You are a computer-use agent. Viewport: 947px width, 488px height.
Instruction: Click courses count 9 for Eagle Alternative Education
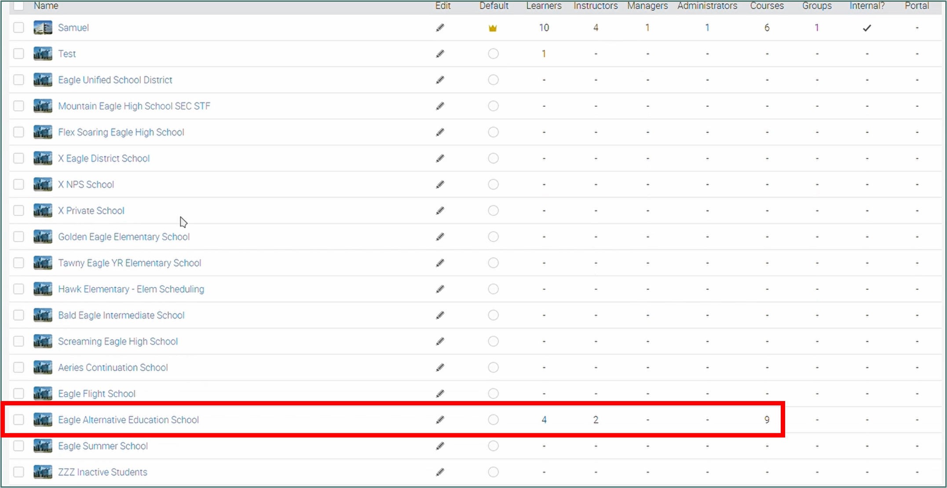click(x=767, y=420)
